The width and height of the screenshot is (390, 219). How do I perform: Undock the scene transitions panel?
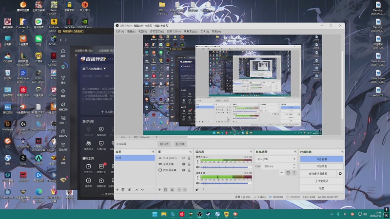click(295, 152)
